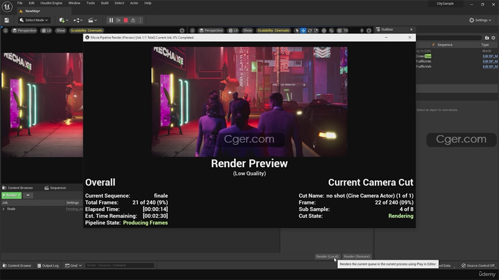
Task: Pause the Play in Editor simulation
Action: [111, 20]
